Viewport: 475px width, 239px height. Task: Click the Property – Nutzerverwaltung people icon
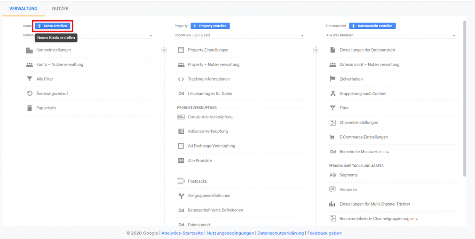click(x=181, y=64)
